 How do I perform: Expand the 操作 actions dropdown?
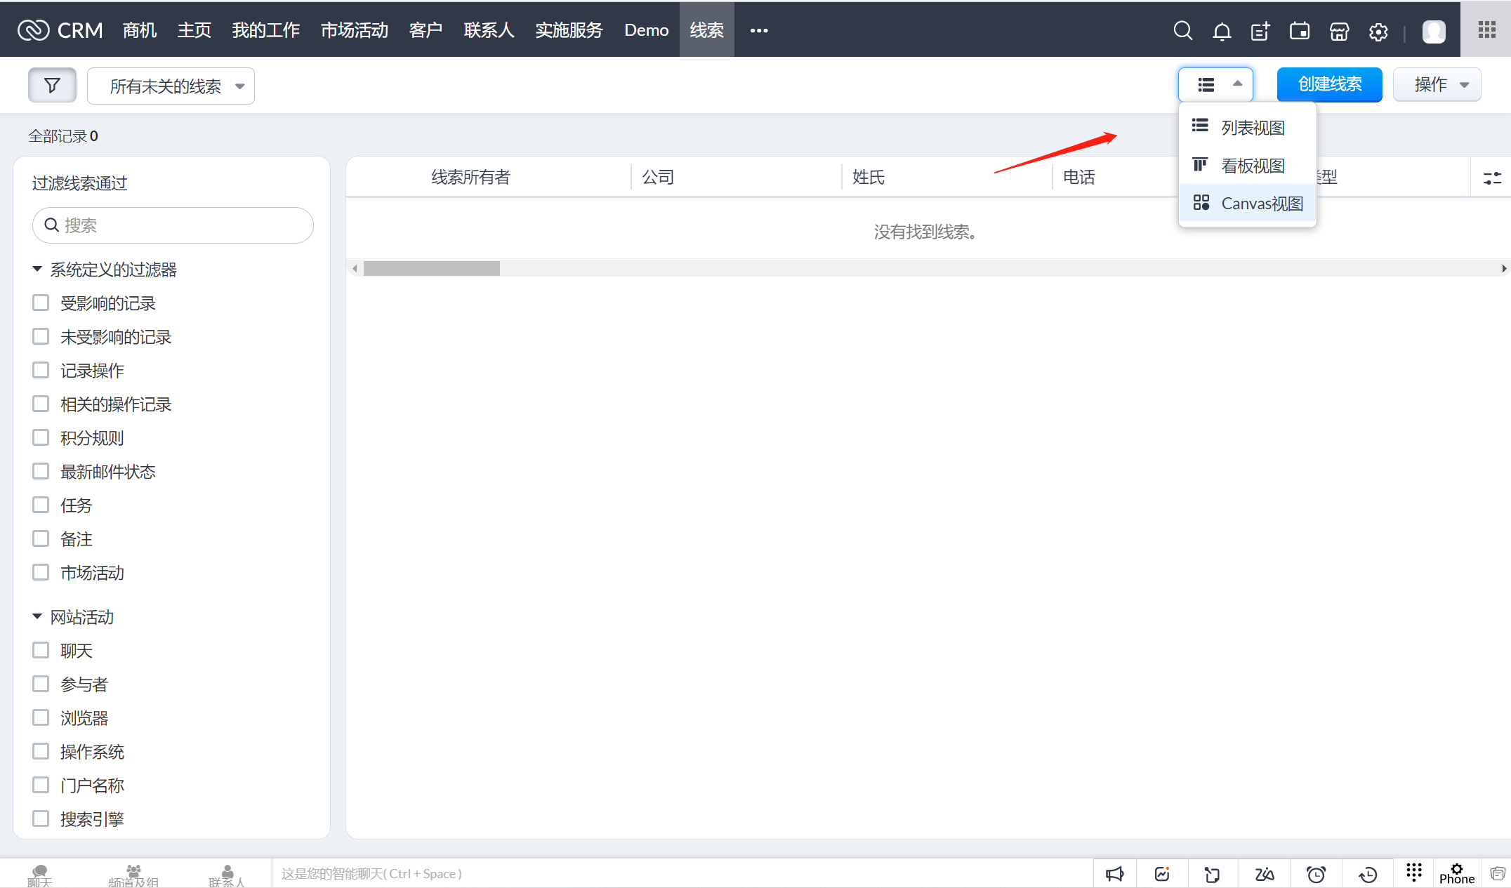click(1437, 85)
